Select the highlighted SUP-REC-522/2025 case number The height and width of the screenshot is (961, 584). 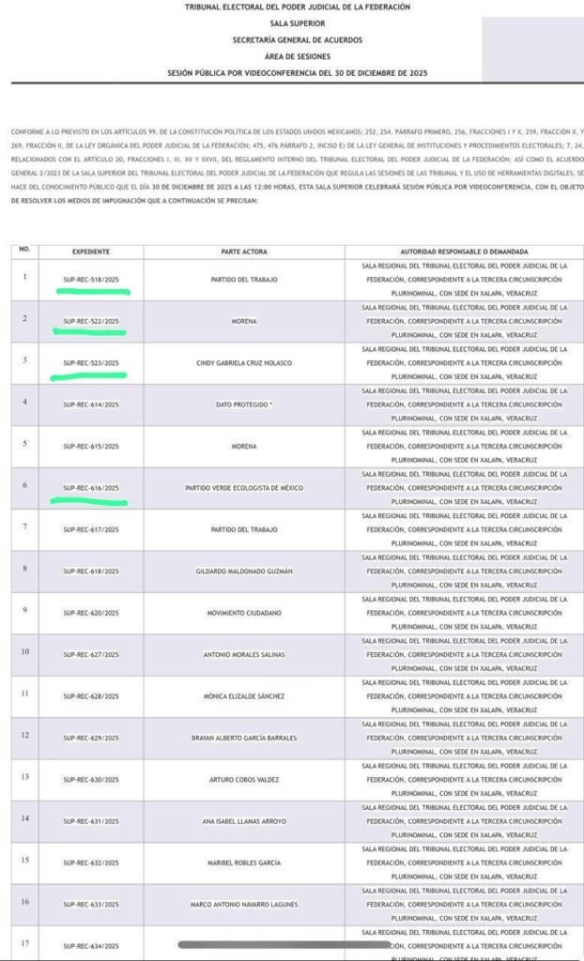point(91,321)
